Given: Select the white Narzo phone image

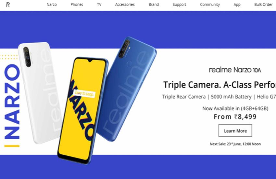Looking at the screenshot, I should point(40,92).
